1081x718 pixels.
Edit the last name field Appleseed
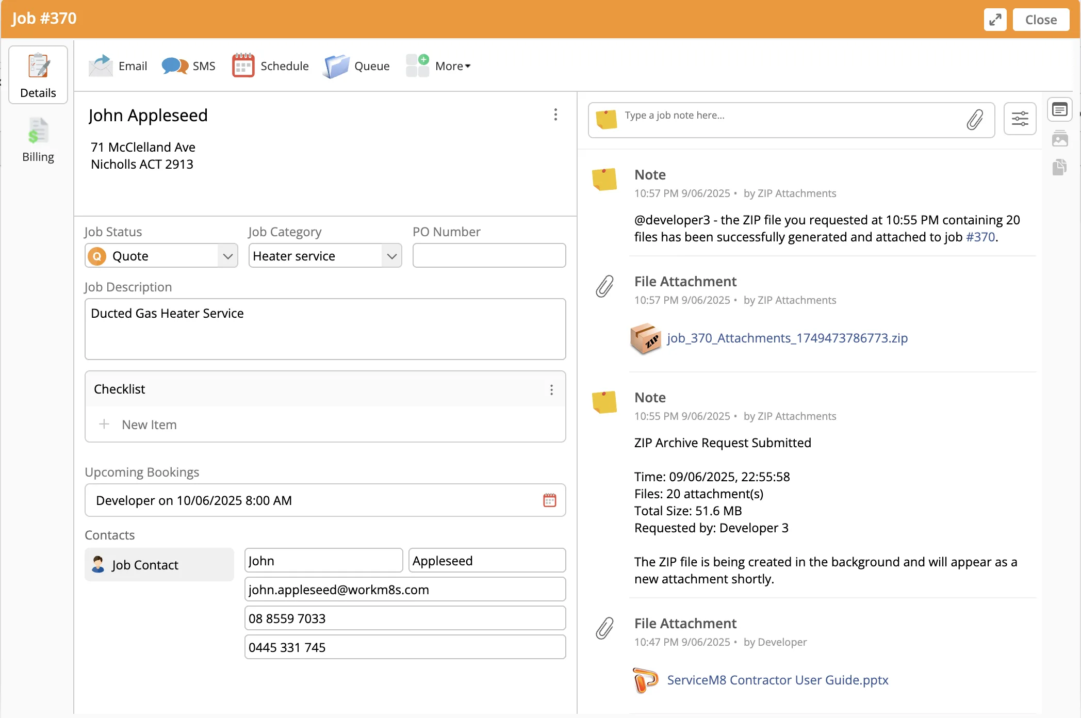point(487,561)
